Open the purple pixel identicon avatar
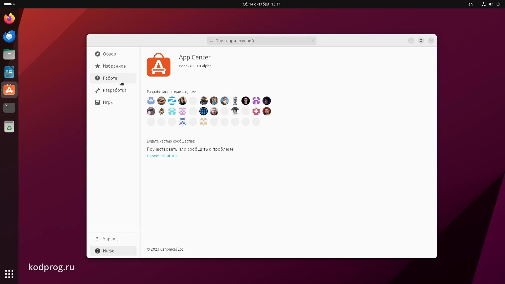This screenshot has height=284, width=505. click(x=256, y=101)
